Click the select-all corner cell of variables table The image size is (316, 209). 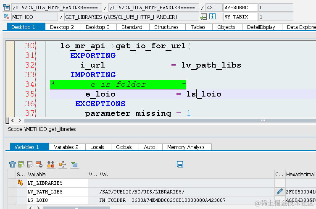[x=12, y=174]
